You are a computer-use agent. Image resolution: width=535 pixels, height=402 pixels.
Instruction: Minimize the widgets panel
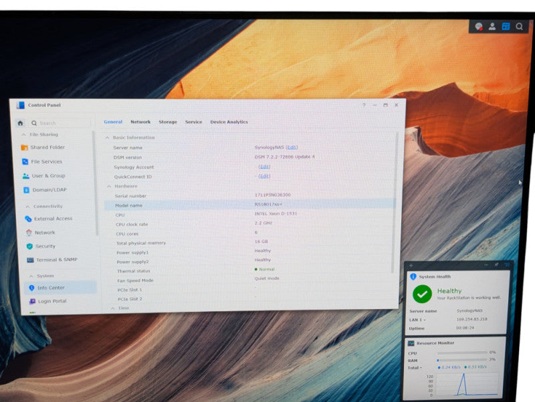(486, 265)
